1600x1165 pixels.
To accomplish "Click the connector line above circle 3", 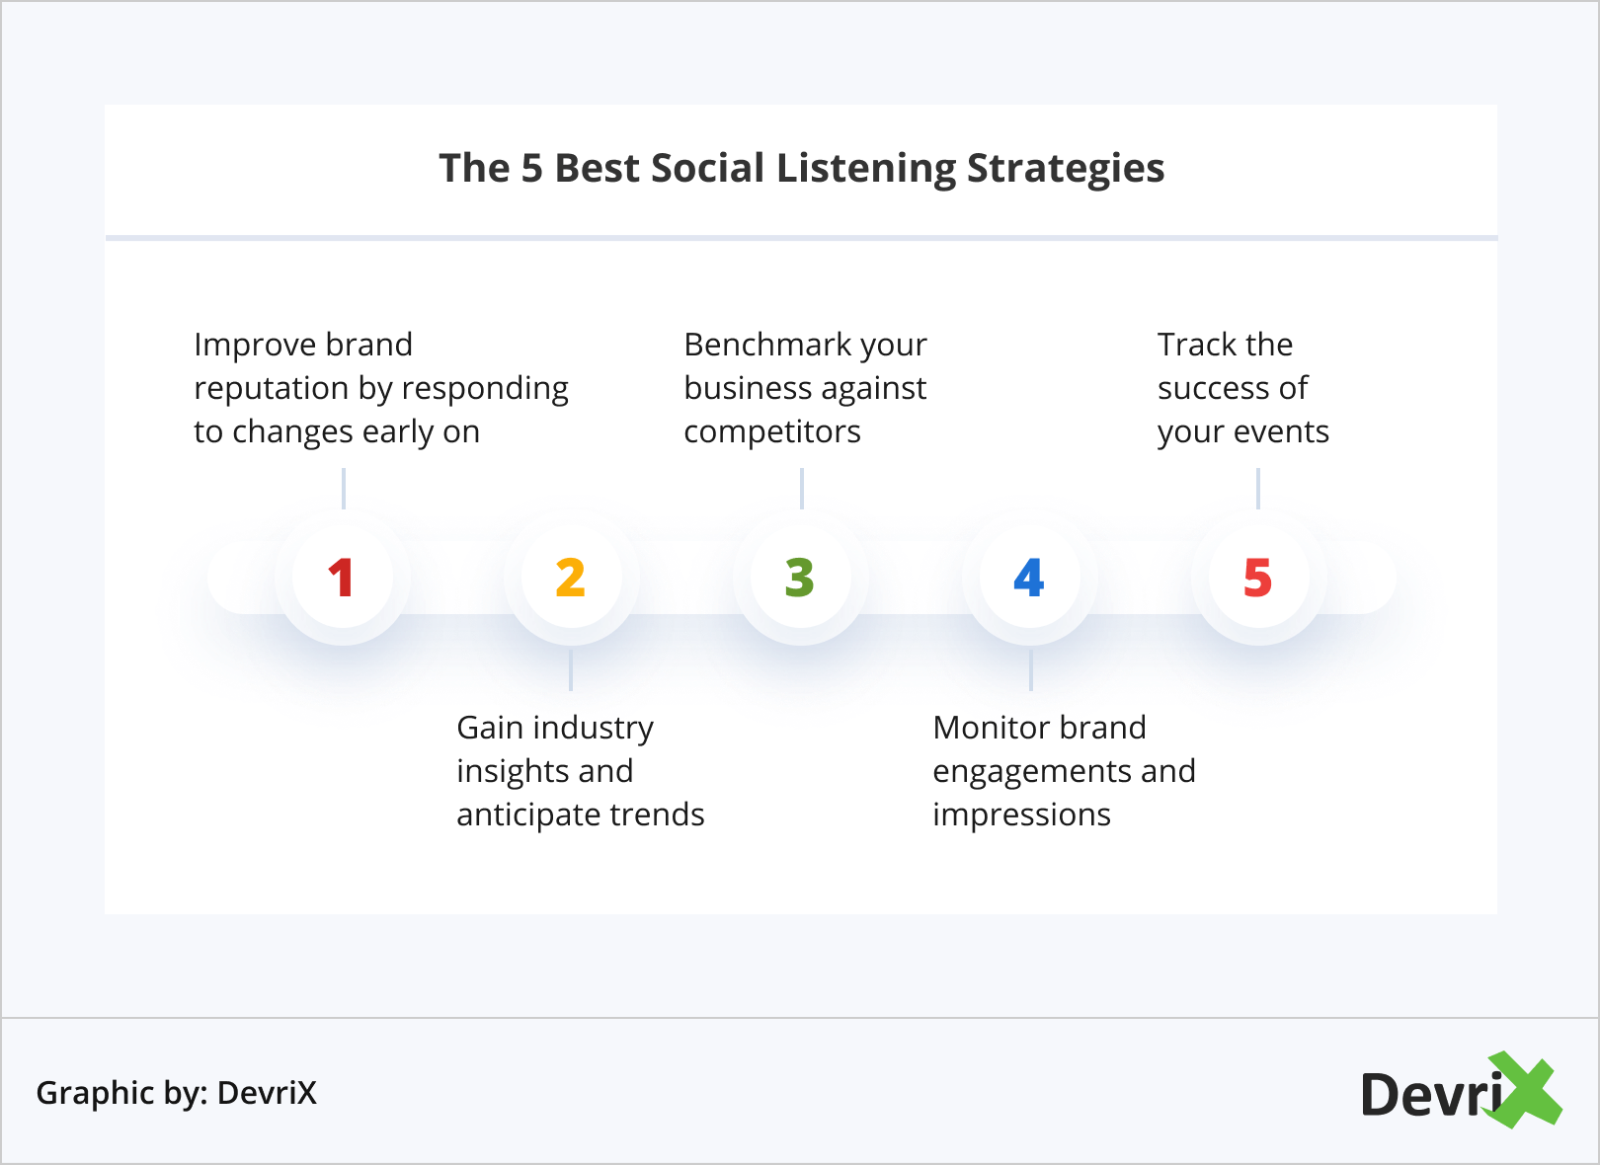I will [801, 489].
